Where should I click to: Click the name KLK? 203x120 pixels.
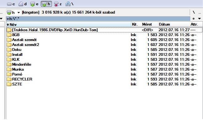click(16, 59)
